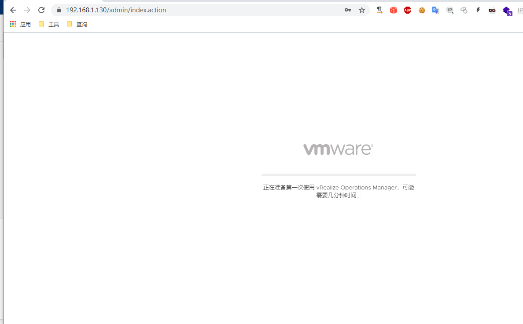The width and height of the screenshot is (523, 324).
Task: Open the 工具 bookmark folder
Action: coord(49,24)
